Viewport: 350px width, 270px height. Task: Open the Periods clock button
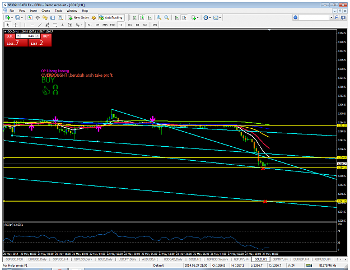click(206, 17)
